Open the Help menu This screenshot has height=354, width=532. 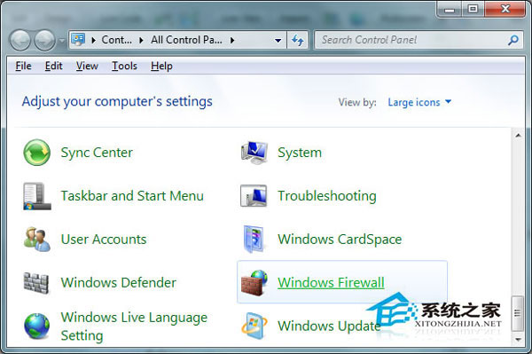[161, 66]
